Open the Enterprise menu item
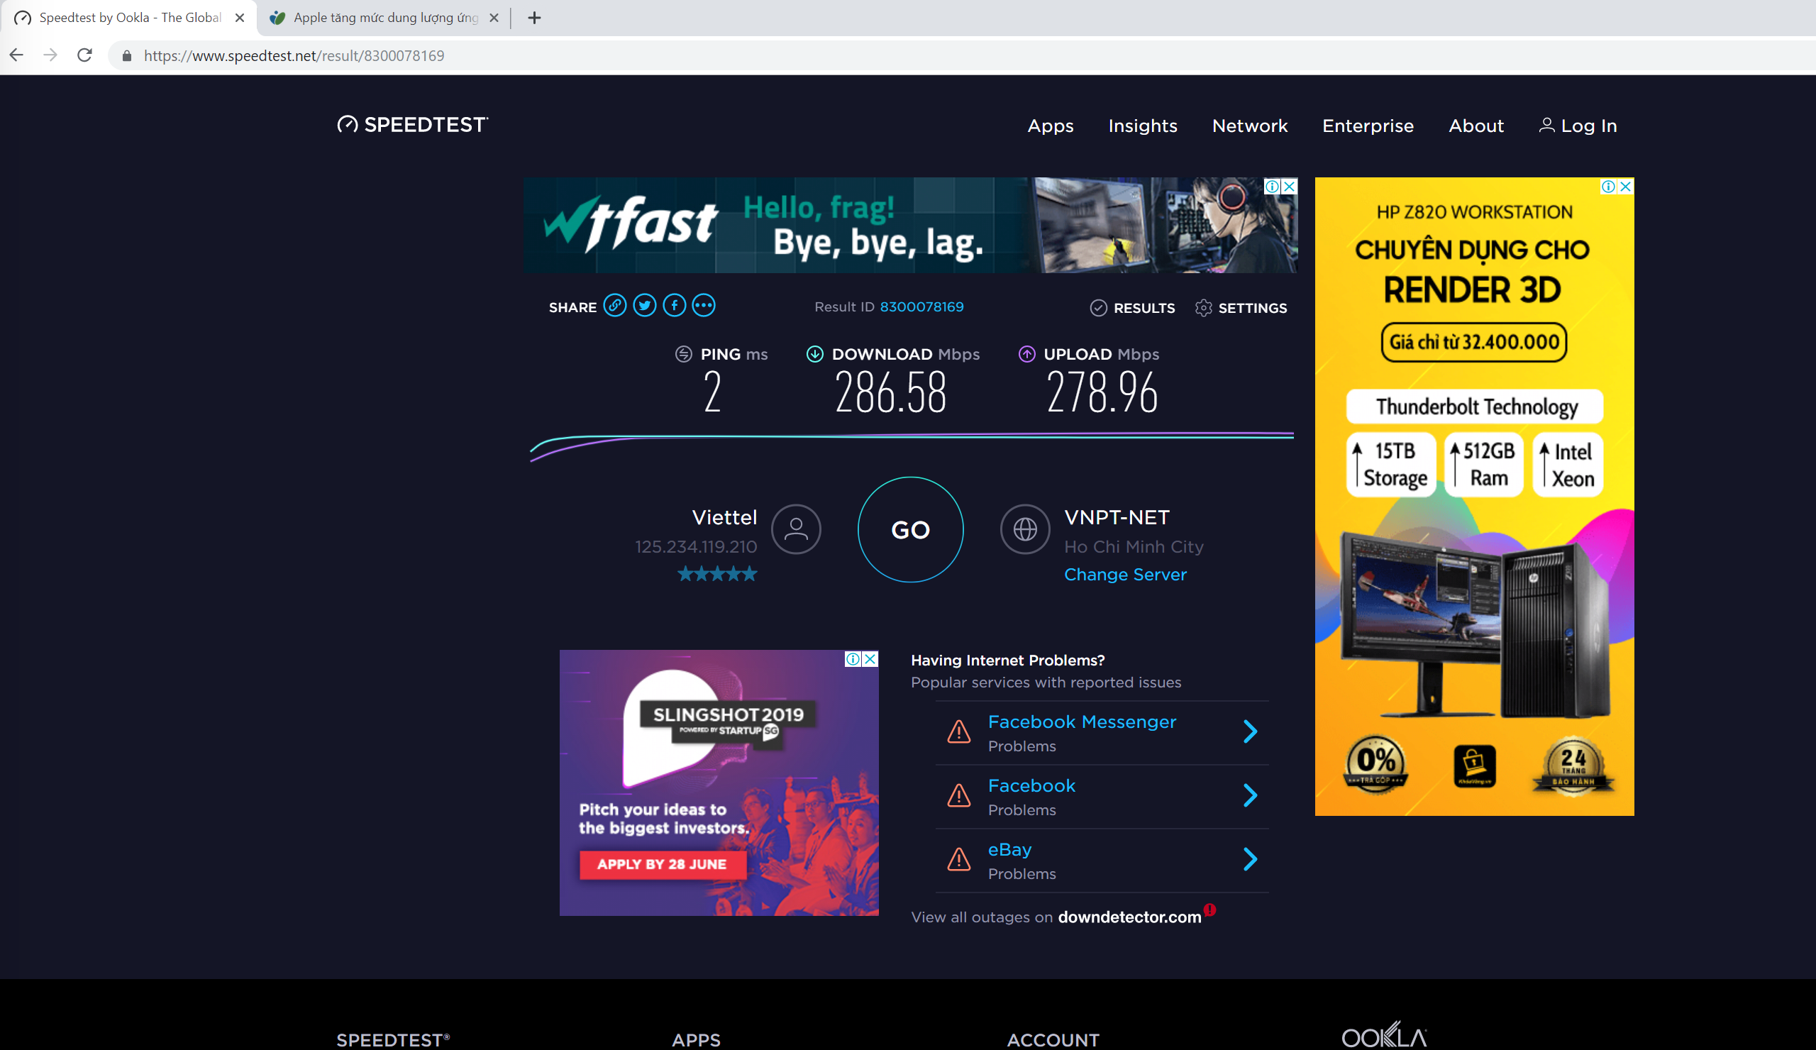This screenshot has width=1816, height=1050. 1368,126
